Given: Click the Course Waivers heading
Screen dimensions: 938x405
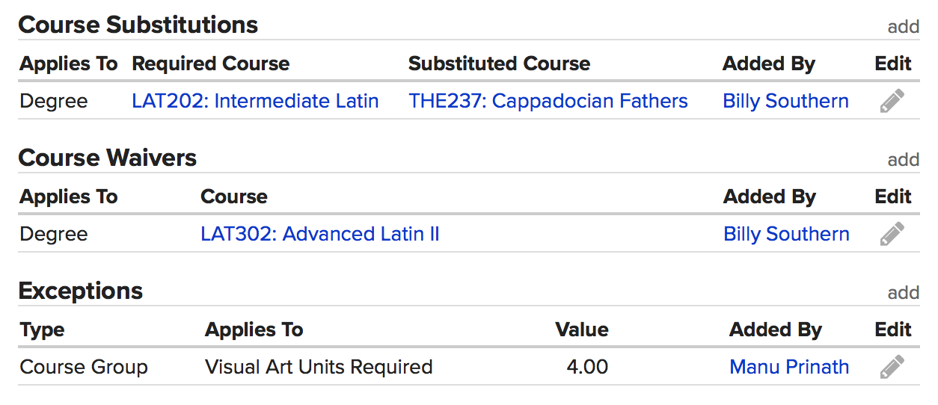Looking at the screenshot, I should click(108, 158).
